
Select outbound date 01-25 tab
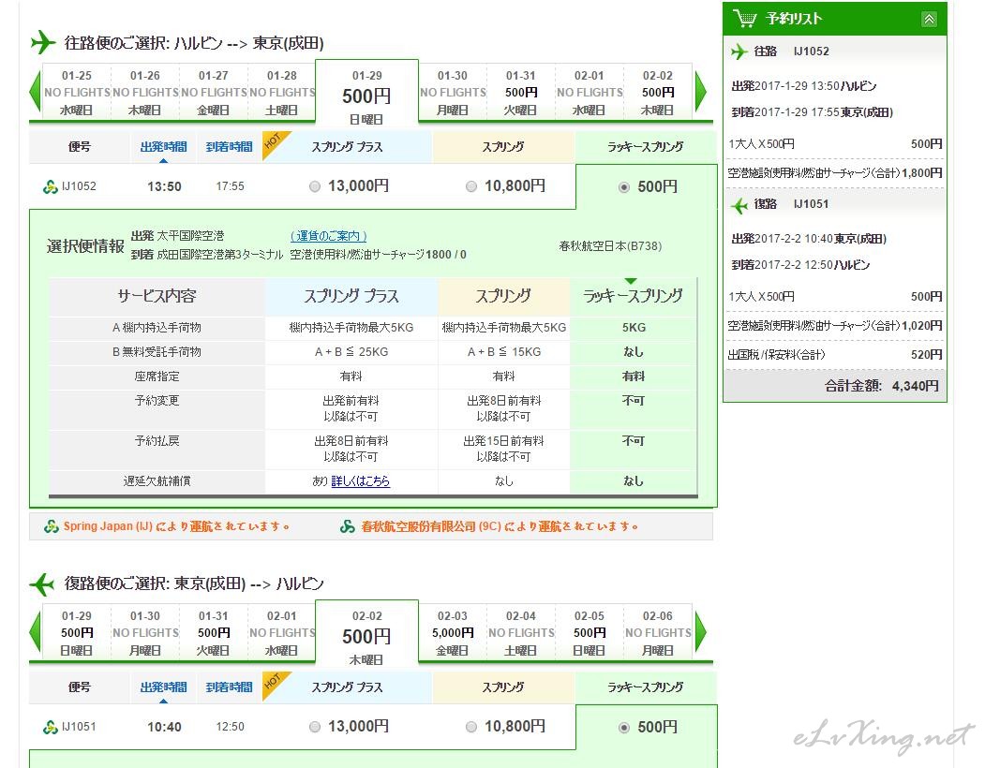click(77, 93)
